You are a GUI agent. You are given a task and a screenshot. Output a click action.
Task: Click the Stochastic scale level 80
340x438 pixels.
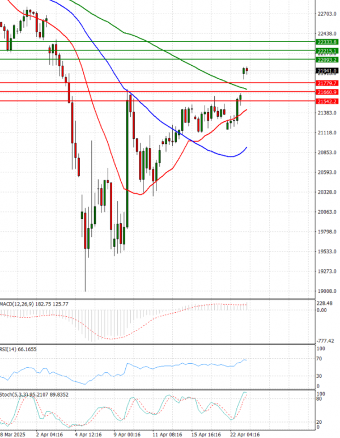pos(319,399)
